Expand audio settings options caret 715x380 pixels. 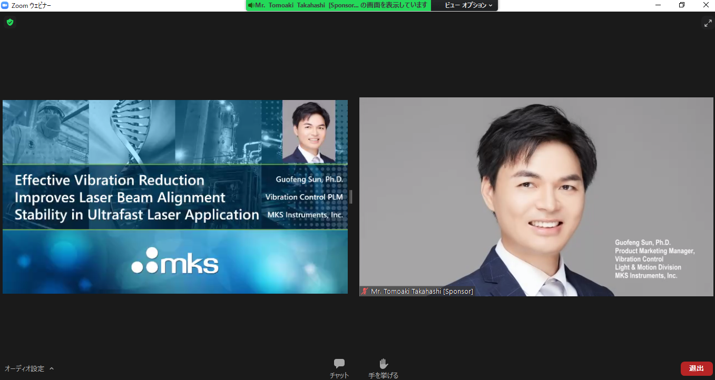click(52, 368)
